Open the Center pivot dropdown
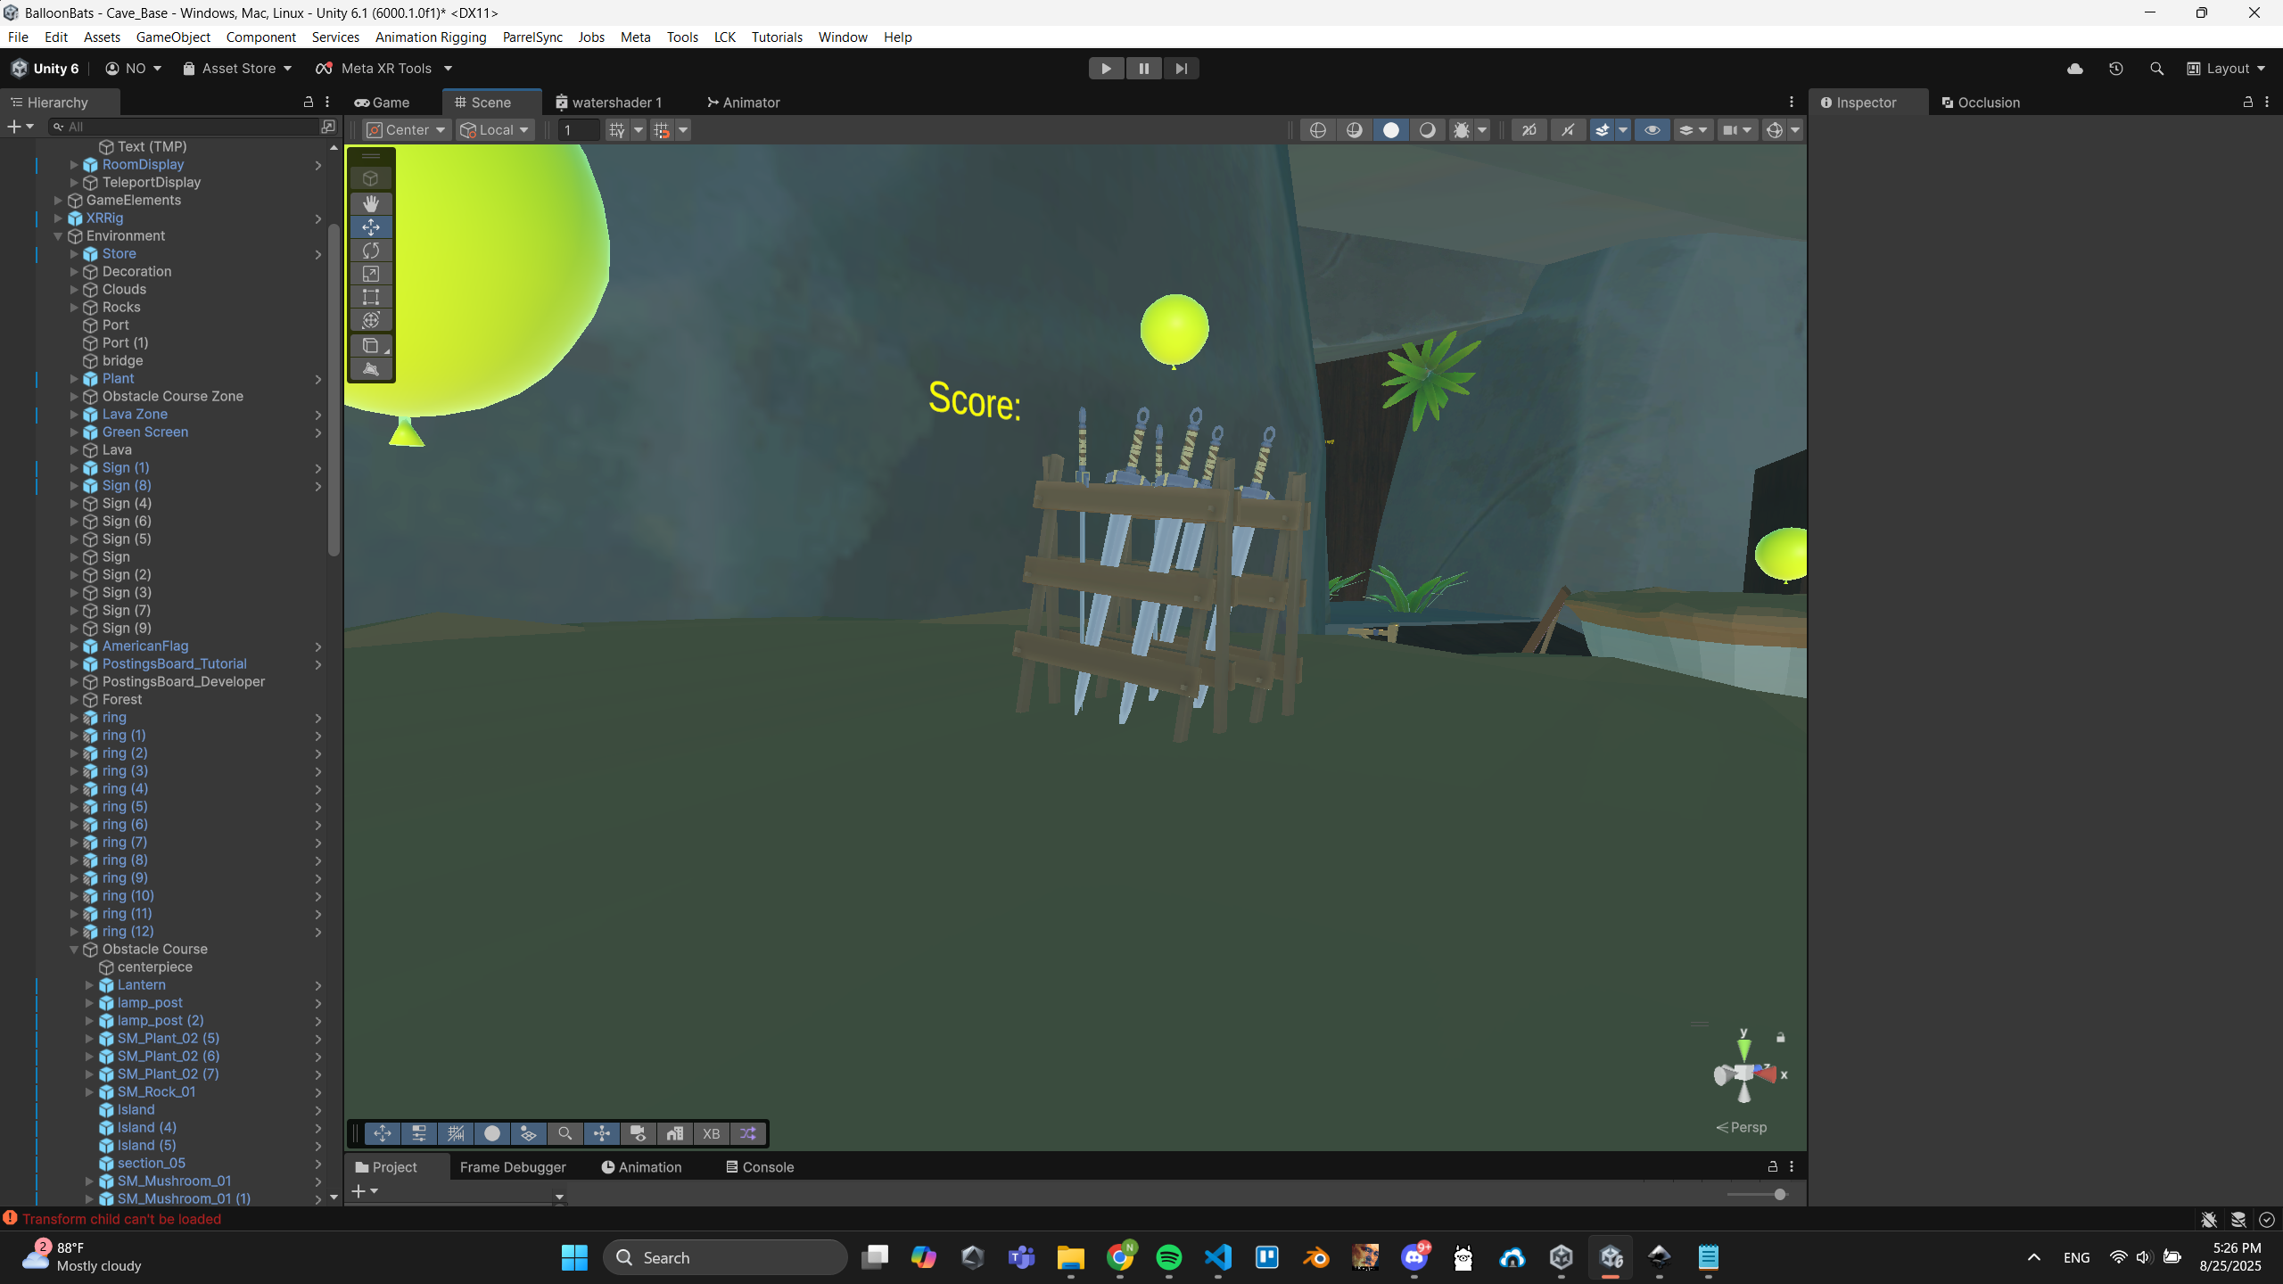Image resolution: width=2283 pixels, height=1284 pixels. (406, 130)
